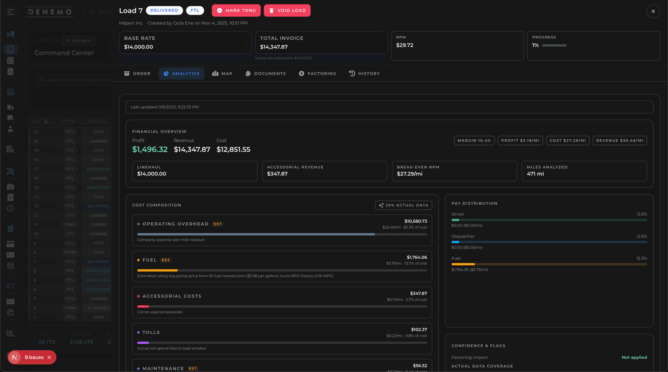The image size is (668, 372).
Task: Click the Base Rate $14,000.00 card
Action: pyautogui.click(x=186, y=43)
